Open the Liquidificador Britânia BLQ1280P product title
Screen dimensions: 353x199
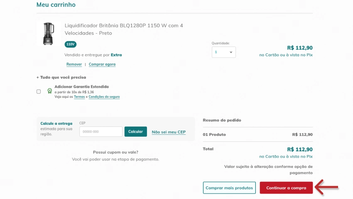coord(124,29)
